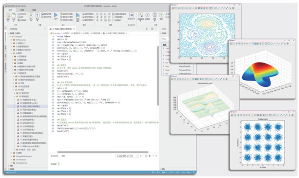Select the first ribbon tab
299x178 pixels.
coord(10,10)
